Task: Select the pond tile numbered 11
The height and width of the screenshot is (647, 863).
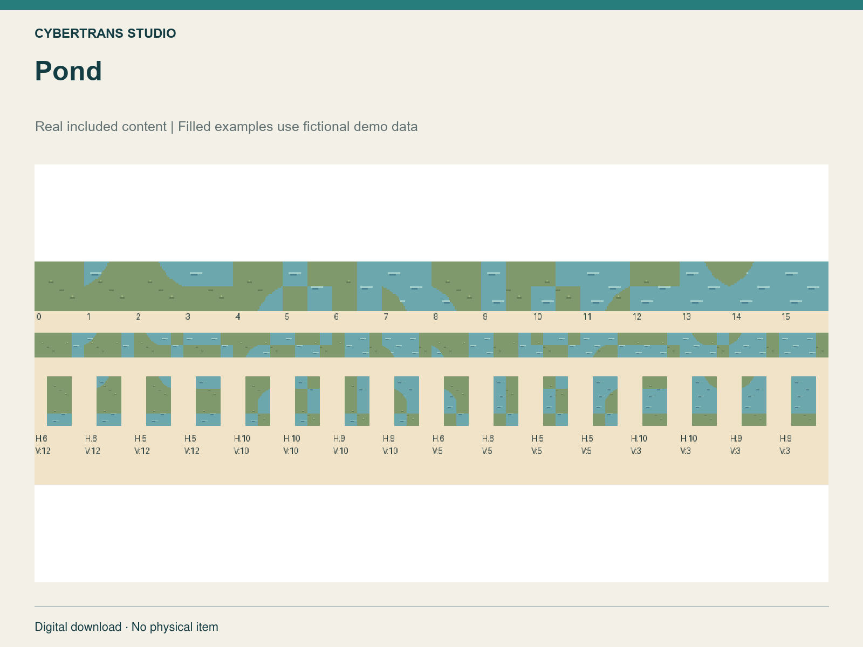Action: point(605,286)
